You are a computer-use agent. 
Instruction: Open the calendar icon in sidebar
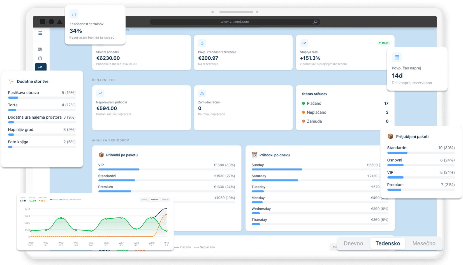[x=40, y=58]
